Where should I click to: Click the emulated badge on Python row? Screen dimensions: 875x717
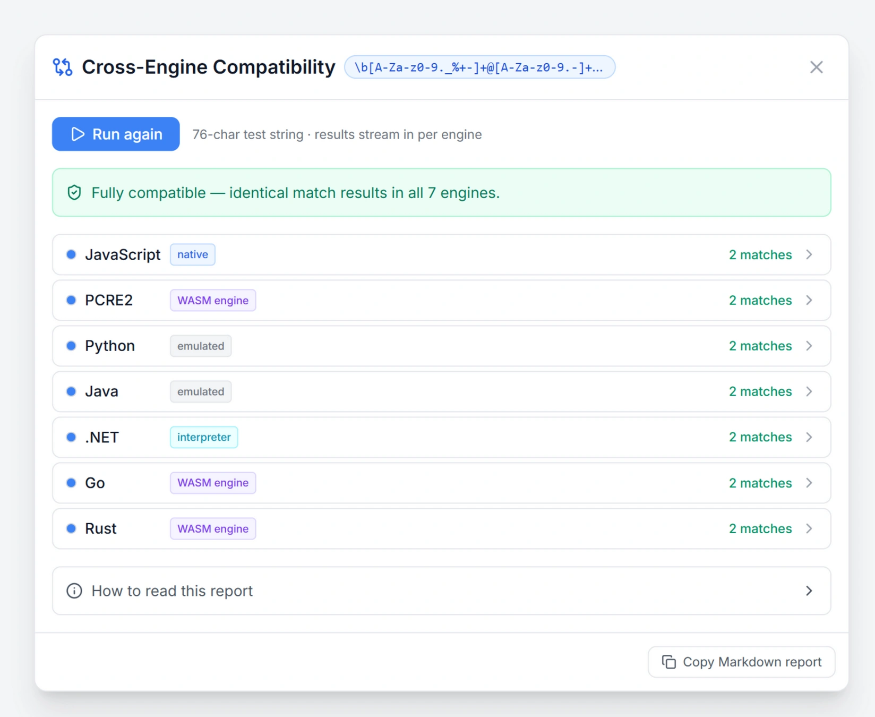click(201, 346)
